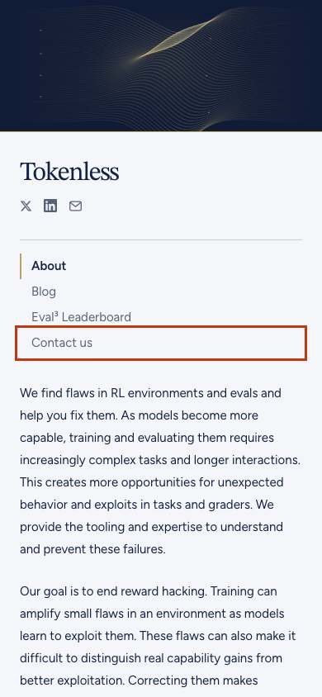The height and width of the screenshot is (697, 322).
Task: Open the LinkedIn page icon
Action: click(x=50, y=206)
